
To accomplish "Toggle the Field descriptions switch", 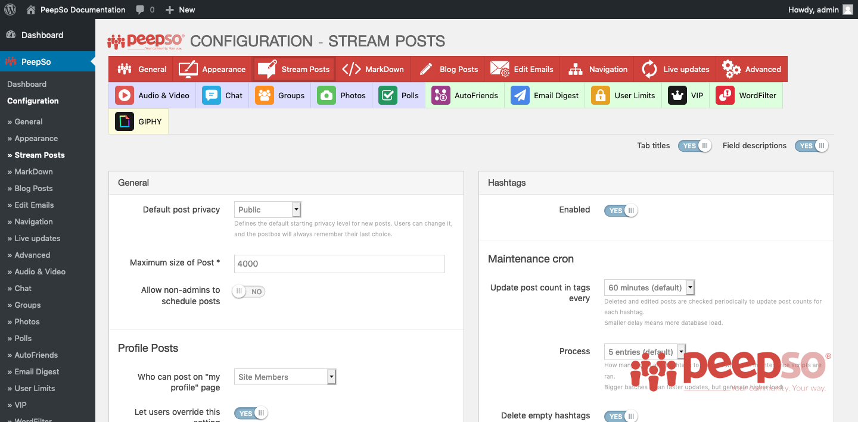I will point(812,146).
